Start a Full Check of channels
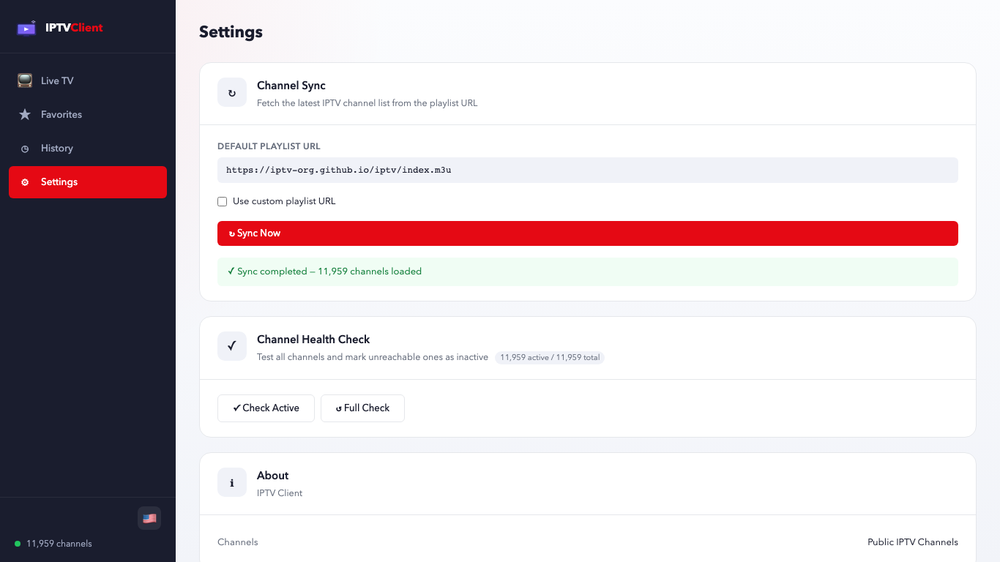Image resolution: width=1000 pixels, height=562 pixels. pyautogui.click(x=362, y=408)
